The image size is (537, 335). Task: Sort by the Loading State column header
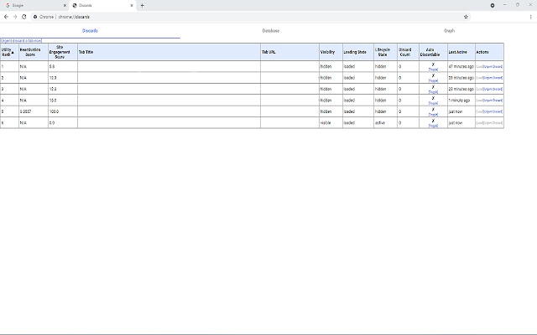click(358, 52)
